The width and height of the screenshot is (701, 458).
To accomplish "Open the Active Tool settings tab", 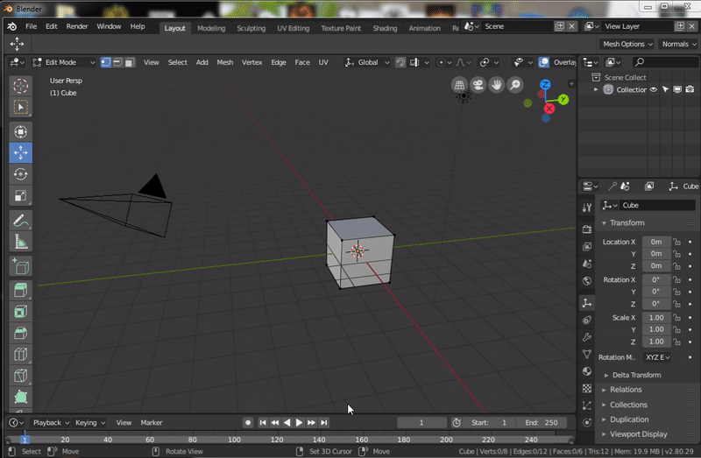I will tap(587, 208).
